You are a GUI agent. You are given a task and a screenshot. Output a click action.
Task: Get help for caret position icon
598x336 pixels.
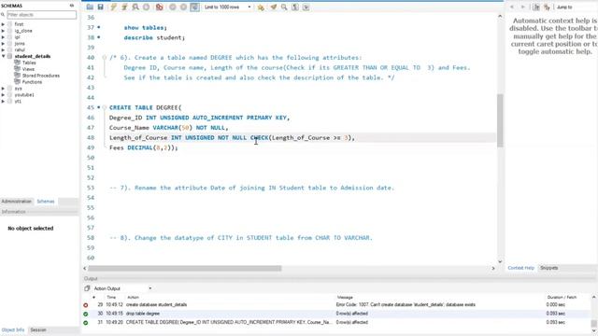pos(547,7)
